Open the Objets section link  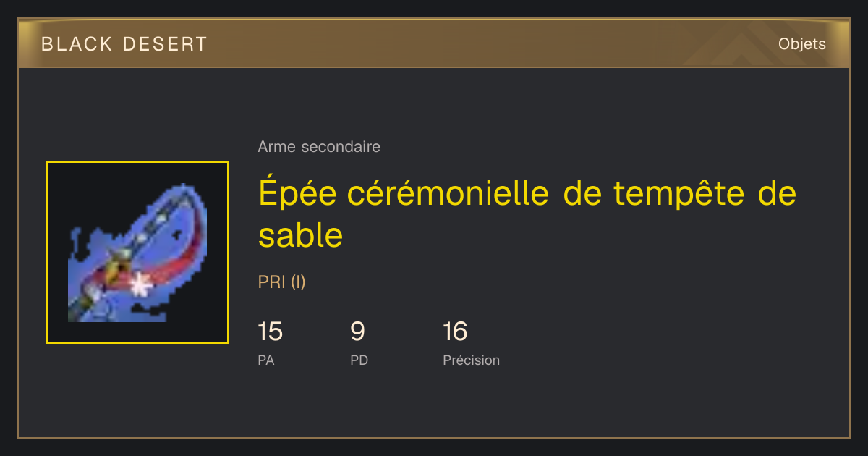(x=802, y=44)
